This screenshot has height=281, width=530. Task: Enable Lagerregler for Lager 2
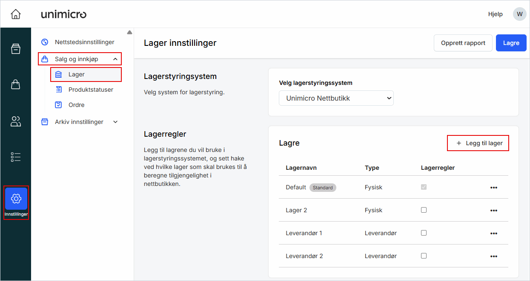424,210
